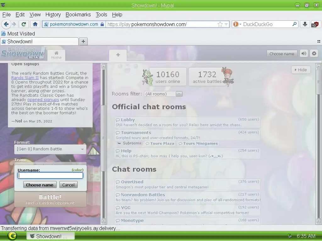The image size is (322, 241).
Task: Focus the Username input field
Action: coord(50,175)
